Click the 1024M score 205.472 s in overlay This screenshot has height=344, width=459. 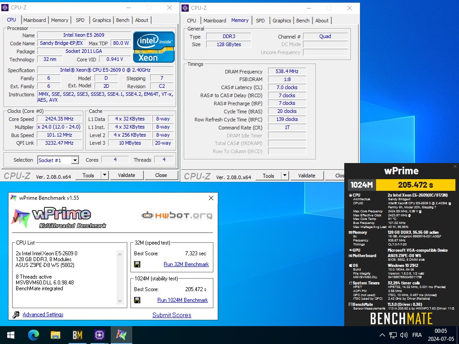point(416,185)
